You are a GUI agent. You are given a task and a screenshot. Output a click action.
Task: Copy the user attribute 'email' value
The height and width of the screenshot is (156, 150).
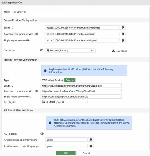click(x=91, y=140)
